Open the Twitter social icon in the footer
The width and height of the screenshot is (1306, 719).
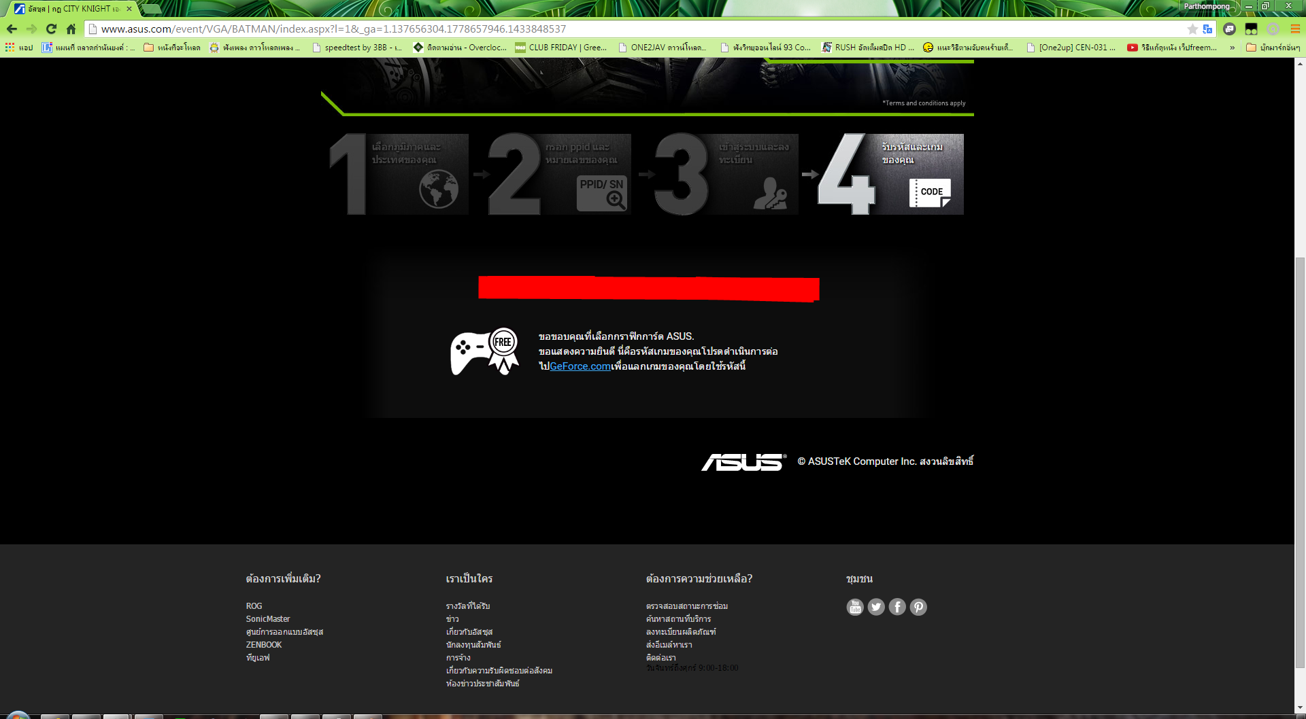876,607
